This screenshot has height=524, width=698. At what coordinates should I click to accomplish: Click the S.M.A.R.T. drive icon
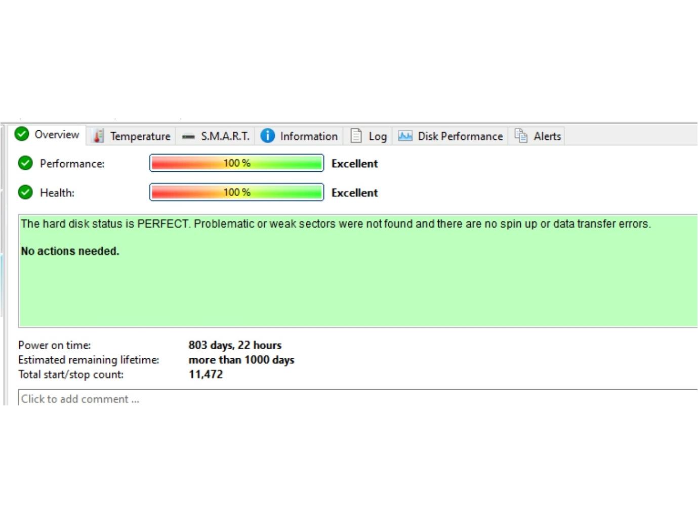point(188,137)
